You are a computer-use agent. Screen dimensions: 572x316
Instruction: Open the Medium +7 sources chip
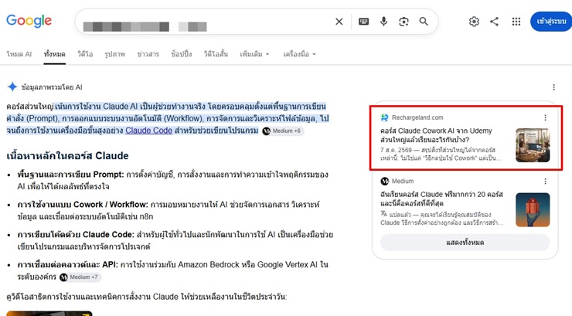click(x=80, y=277)
